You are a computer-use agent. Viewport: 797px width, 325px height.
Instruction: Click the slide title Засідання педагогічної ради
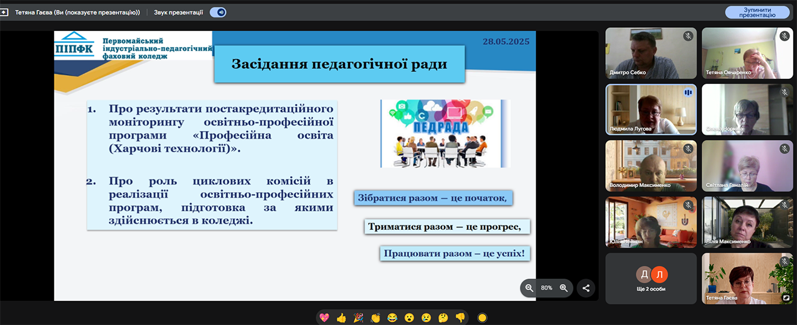[339, 64]
